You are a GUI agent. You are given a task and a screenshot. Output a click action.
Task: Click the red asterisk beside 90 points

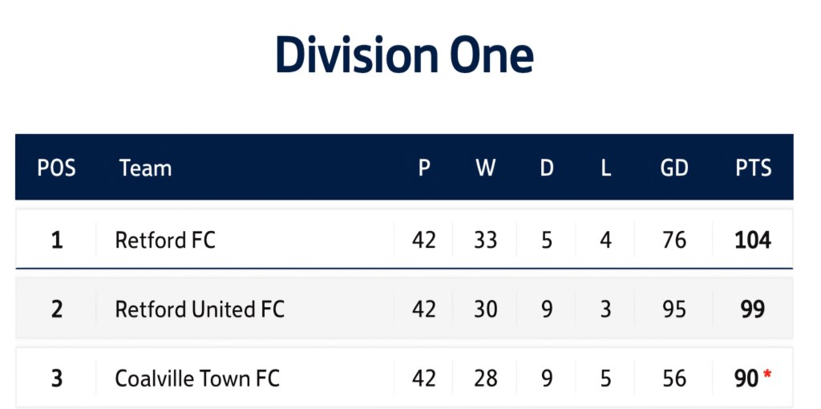(x=767, y=375)
